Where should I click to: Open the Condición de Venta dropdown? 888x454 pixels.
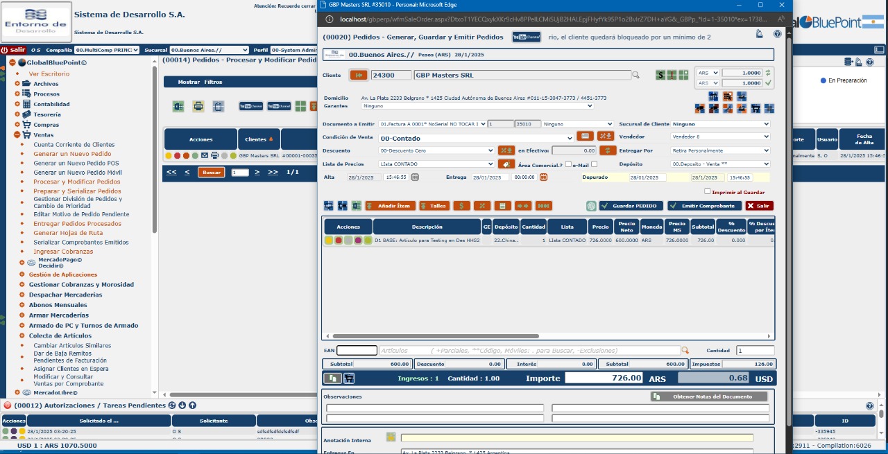(476, 138)
